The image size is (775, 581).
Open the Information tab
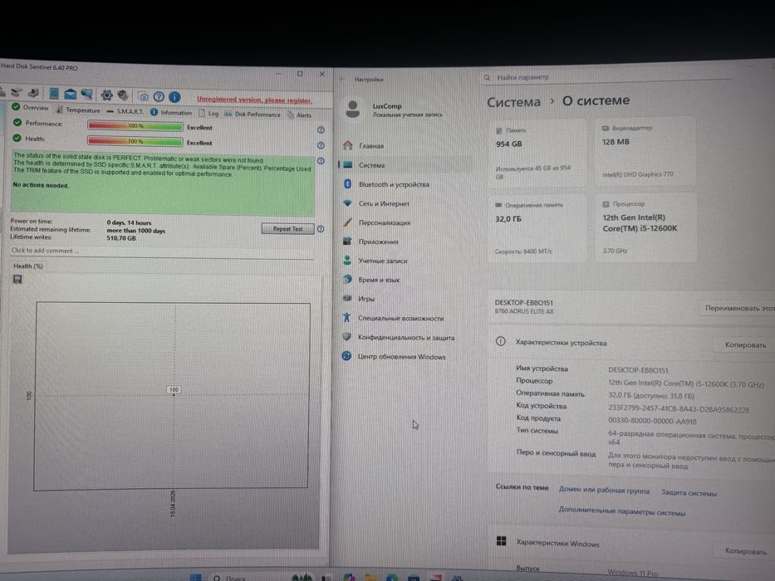coord(171,112)
